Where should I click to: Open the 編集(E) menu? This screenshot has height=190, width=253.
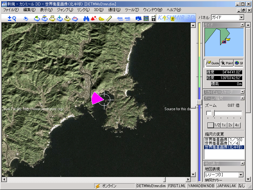pyautogui.click(x=29, y=10)
